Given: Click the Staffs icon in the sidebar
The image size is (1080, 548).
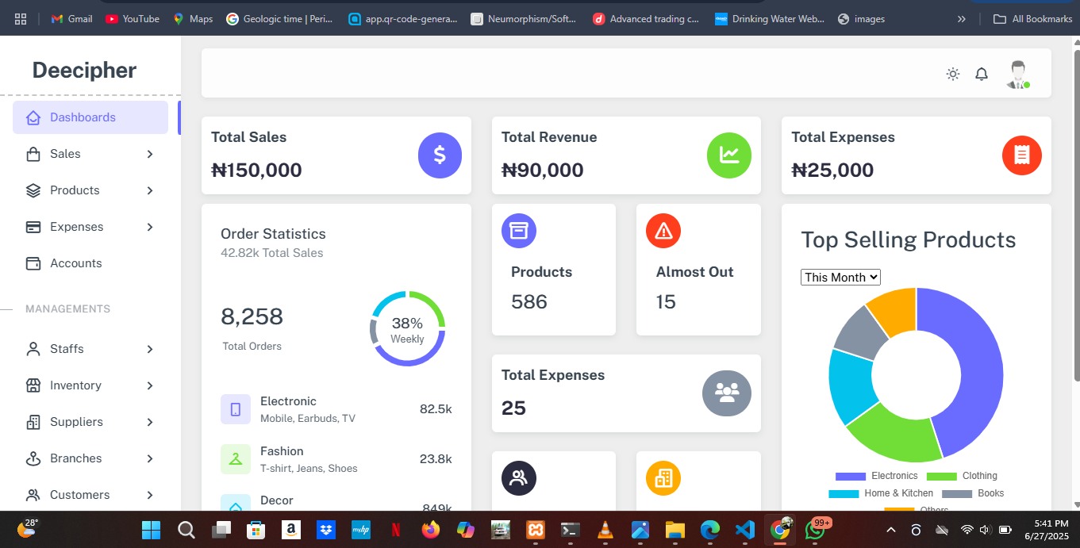Looking at the screenshot, I should [32, 349].
